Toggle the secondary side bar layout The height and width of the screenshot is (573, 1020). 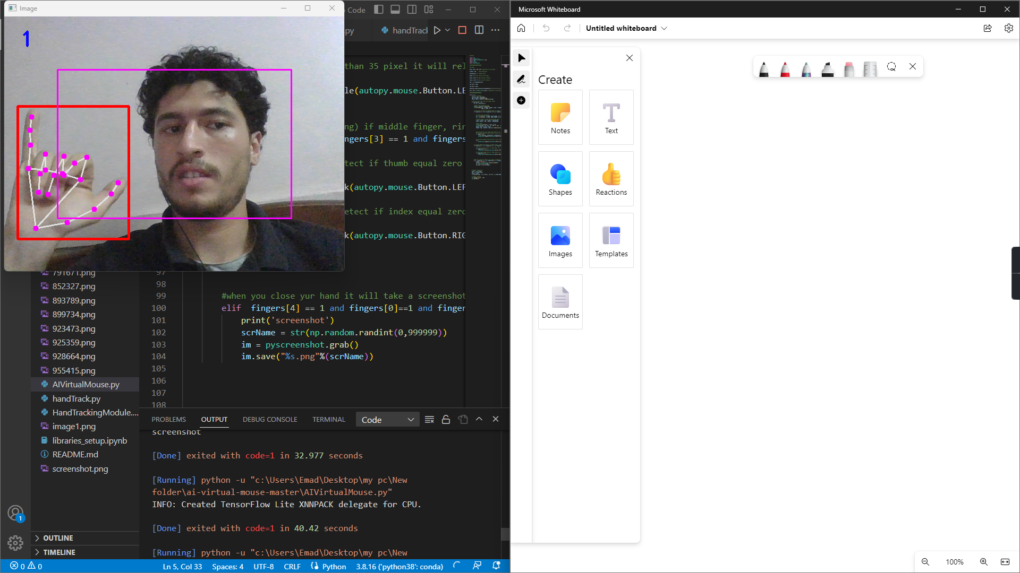pyautogui.click(x=412, y=9)
